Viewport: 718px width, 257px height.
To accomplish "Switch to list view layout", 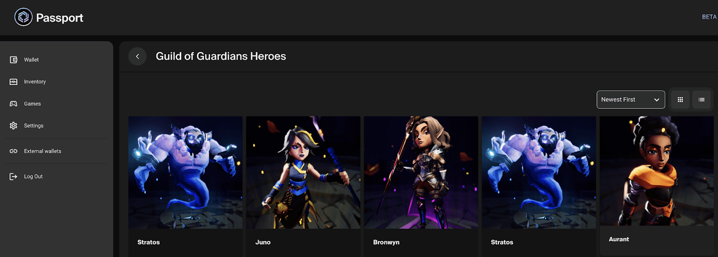I will [x=701, y=100].
